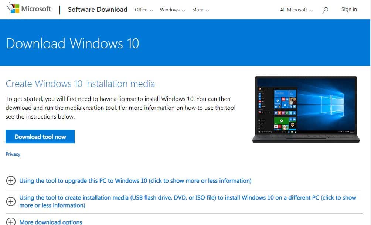This screenshot has width=371, height=225.
Task: Click the Download tool now button
Action: (40, 136)
